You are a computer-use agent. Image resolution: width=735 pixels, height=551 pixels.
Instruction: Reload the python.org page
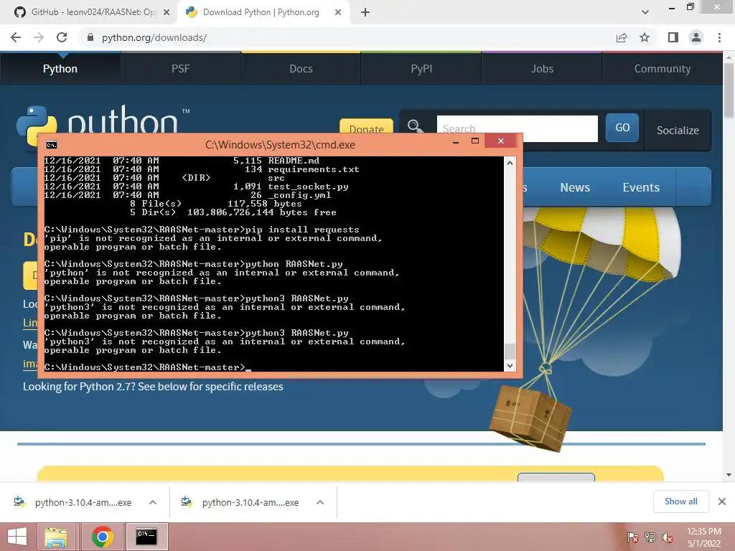[x=62, y=37]
